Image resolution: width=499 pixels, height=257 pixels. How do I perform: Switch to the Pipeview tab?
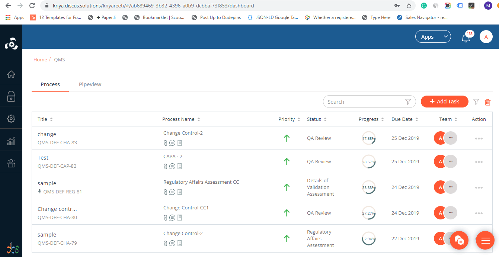point(90,84)
